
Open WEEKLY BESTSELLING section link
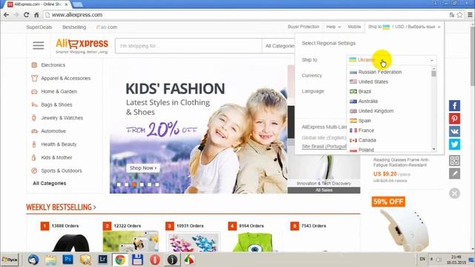[61, 208]
